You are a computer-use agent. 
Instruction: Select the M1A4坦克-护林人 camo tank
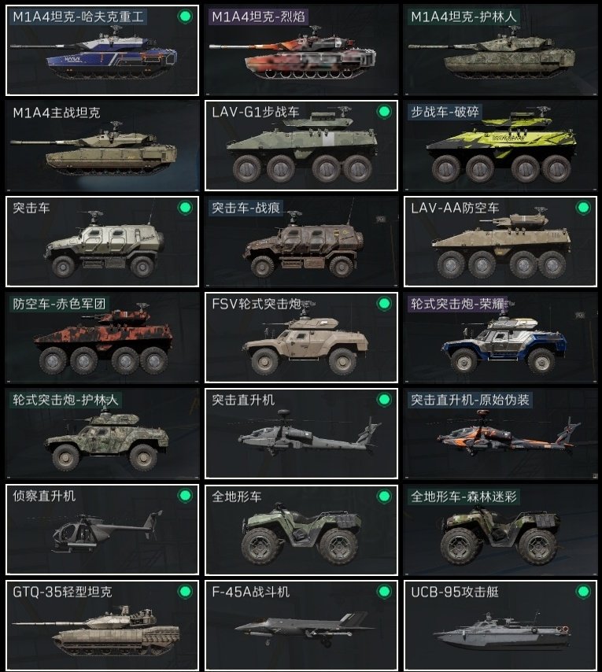pyautogui.click(x=500, y=50)
